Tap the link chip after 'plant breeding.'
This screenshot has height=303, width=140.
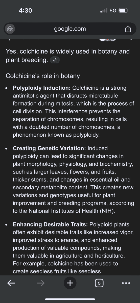click(x=55, y=60)
